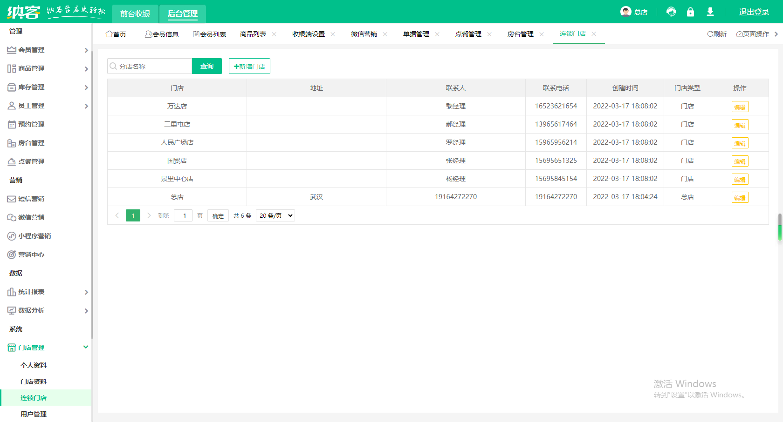Click the download icon in the header

pyautogui.click(x=710, y=12)
